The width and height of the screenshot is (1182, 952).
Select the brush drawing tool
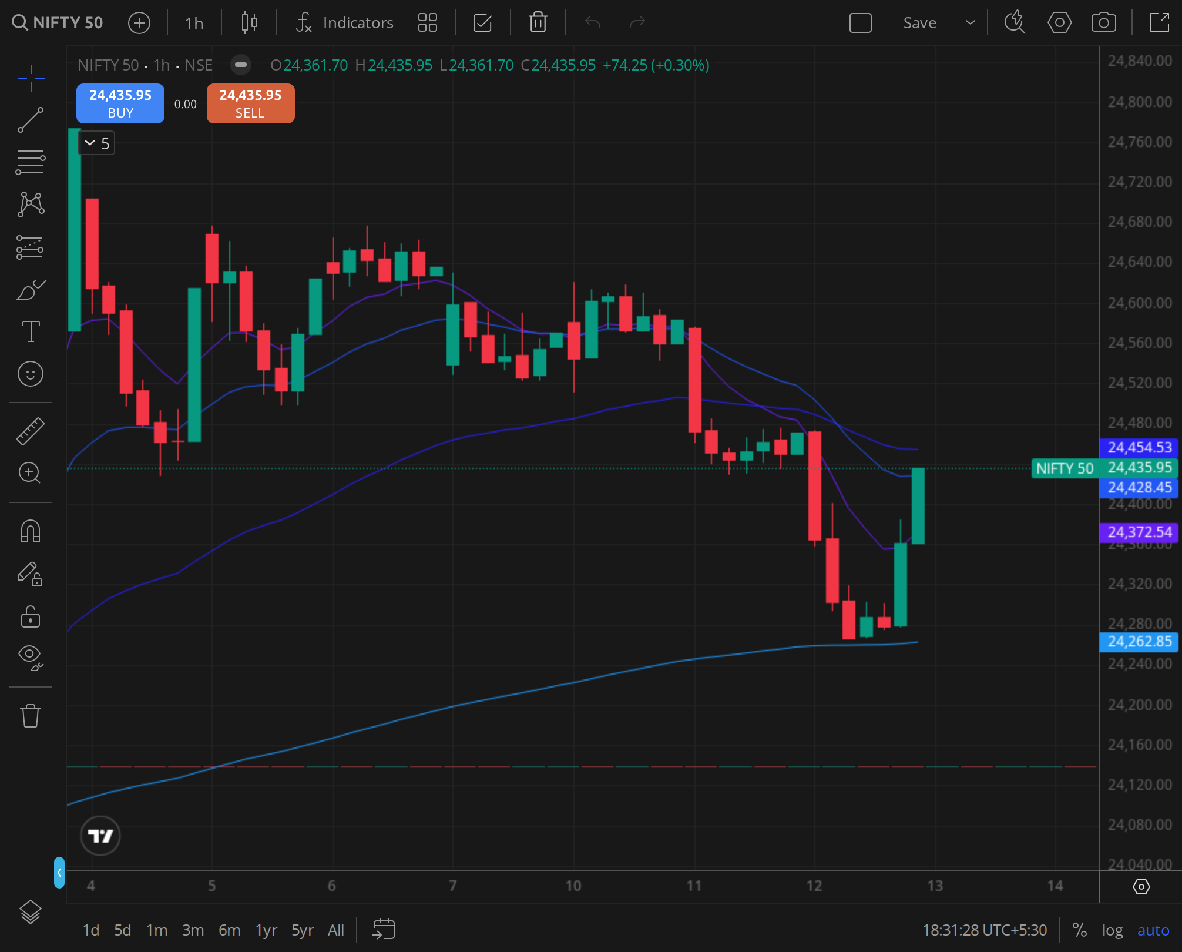coord(31,290)
